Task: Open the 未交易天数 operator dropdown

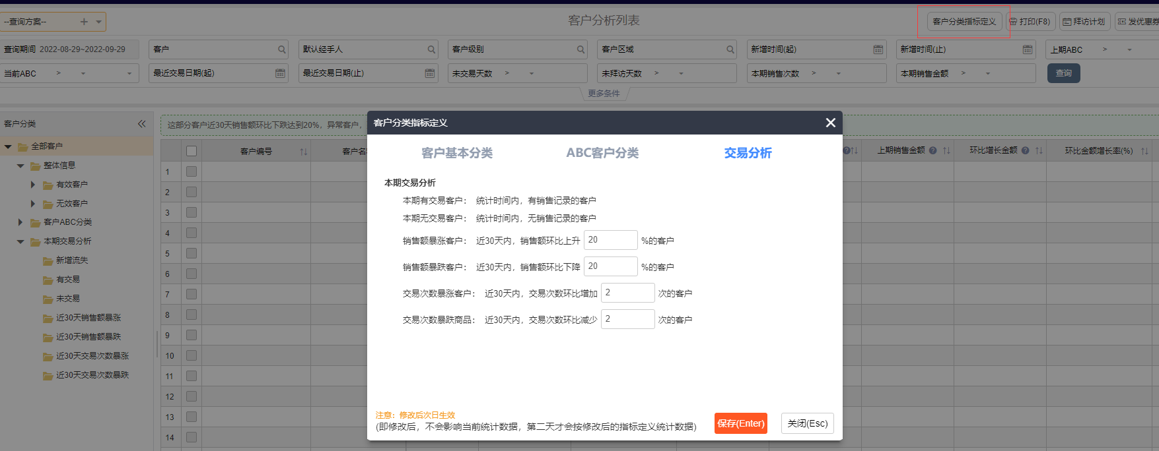Action: pos(532,73)
